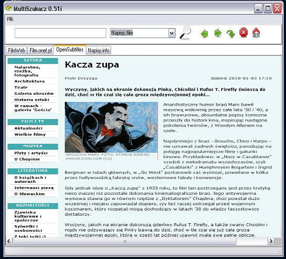Viewport: 286px width, 259px height.
Task: Stop loading with the red X icon
Action: (244, 33)
